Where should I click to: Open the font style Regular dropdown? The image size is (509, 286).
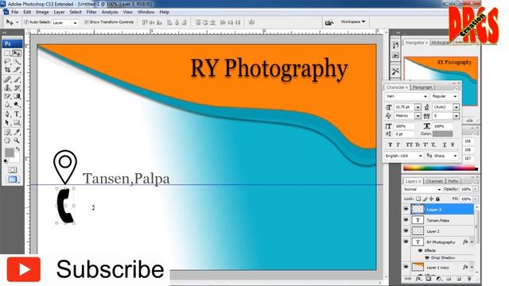(444, 96)
